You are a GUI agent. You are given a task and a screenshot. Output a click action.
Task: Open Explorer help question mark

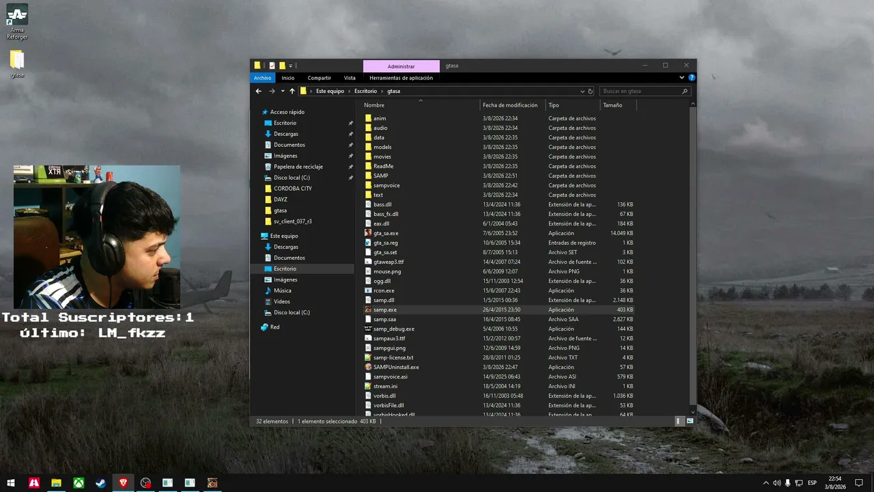coord(692,78)
